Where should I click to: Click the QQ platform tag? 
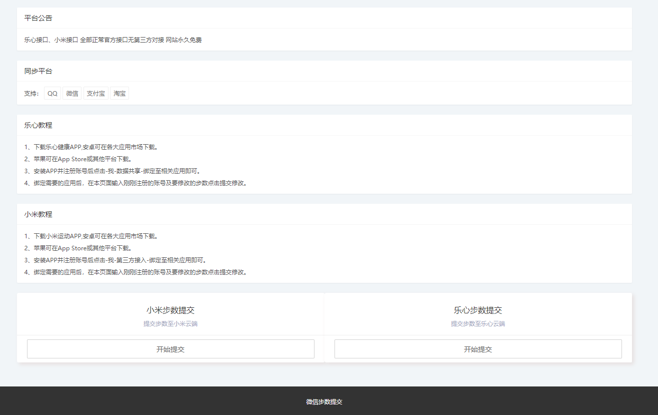click(x=52, y=94)
